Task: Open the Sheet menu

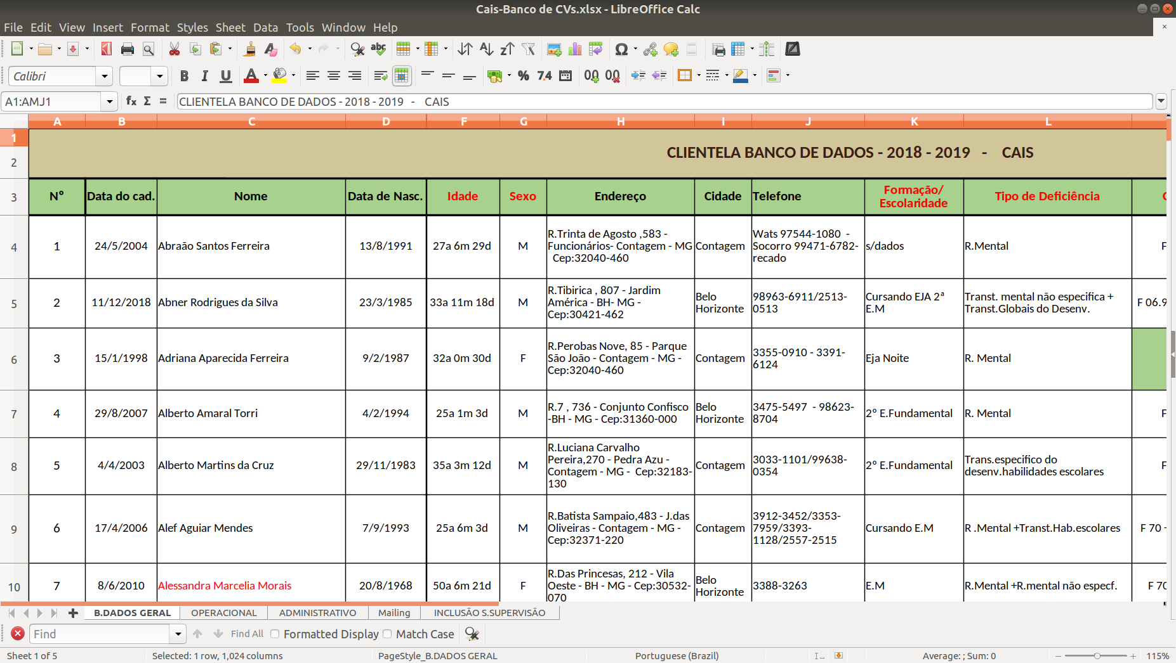Action: pyautogui.click(x=230, y=27)
